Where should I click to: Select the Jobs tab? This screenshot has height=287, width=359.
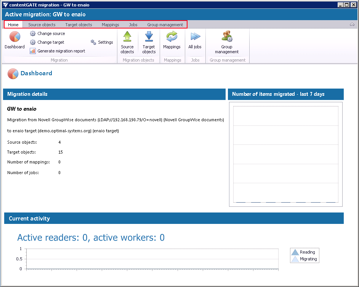click(x=133, y=25)
